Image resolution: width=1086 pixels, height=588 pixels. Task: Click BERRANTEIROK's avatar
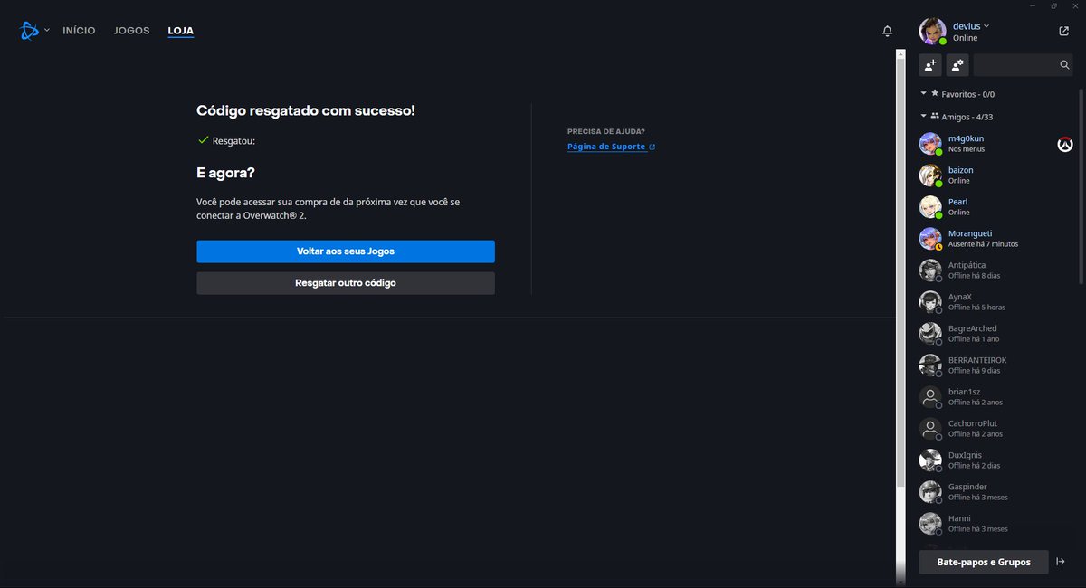[x=930, y=365]
